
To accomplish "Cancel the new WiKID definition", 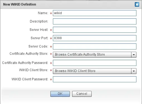I will click(82, 94).
